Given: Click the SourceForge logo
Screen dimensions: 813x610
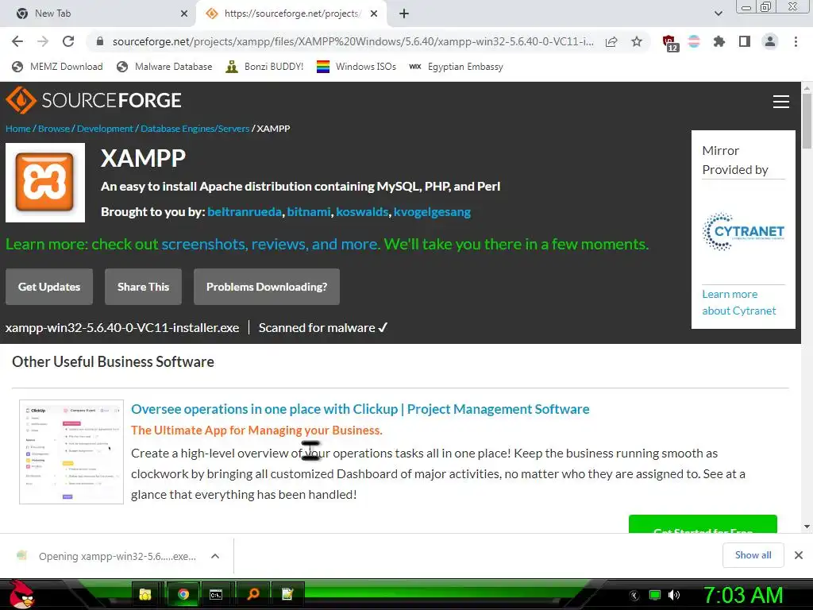Looking at the screenshot, I should point(94,100).
